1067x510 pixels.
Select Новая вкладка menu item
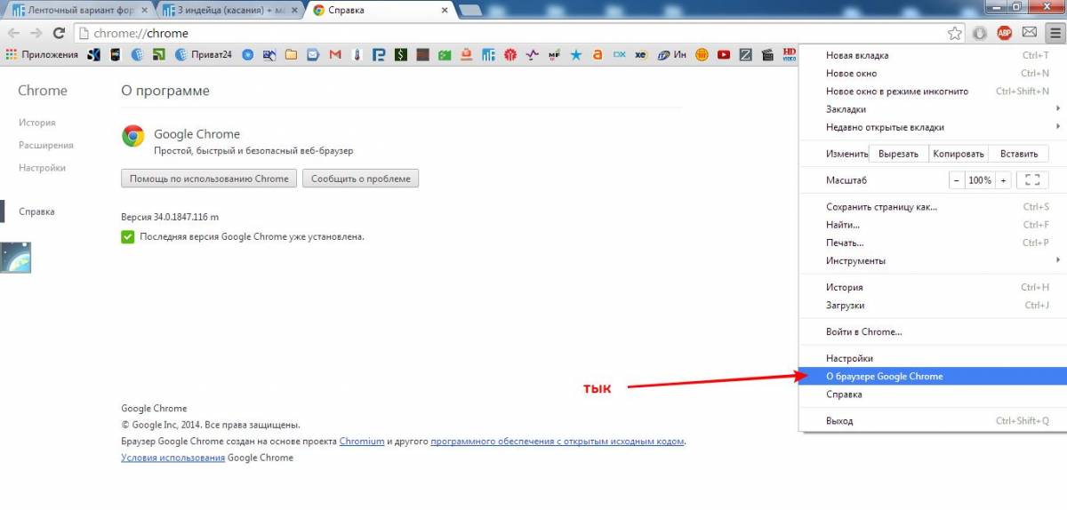pos(931,55)
